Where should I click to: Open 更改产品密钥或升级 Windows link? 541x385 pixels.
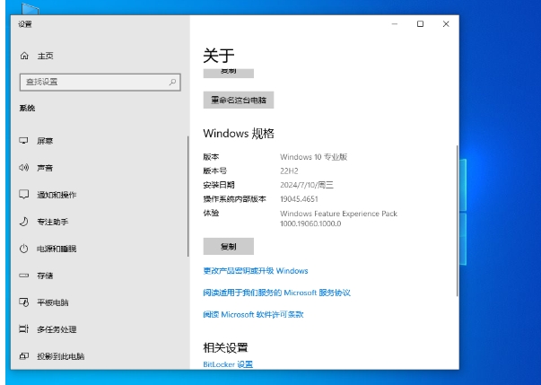coord(256,271)
